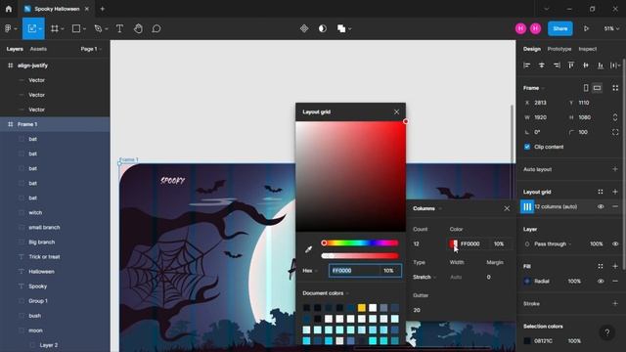Select the Comment tool
The height and width of the screenshot is (352, 626).
(156, 28)
